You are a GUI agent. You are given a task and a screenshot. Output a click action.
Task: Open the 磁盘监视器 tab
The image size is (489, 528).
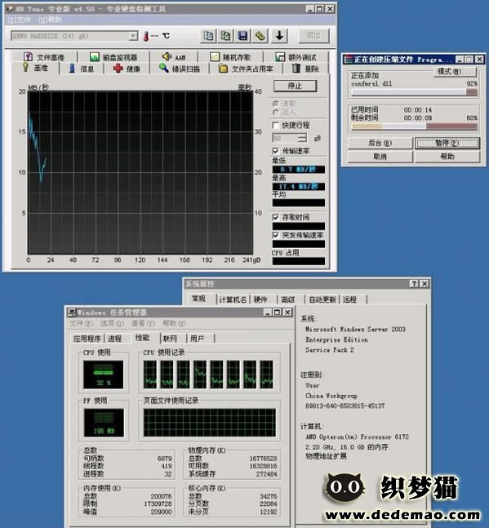coord(113,57)
